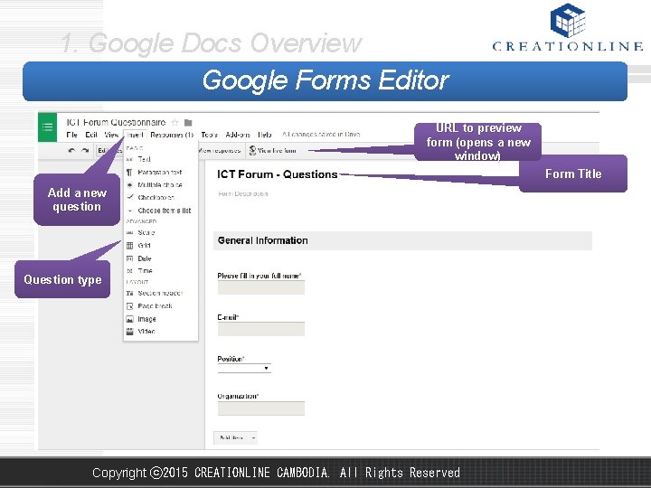Open the View menu
This screenshot has height=488, width=651.
pos(111,135)
